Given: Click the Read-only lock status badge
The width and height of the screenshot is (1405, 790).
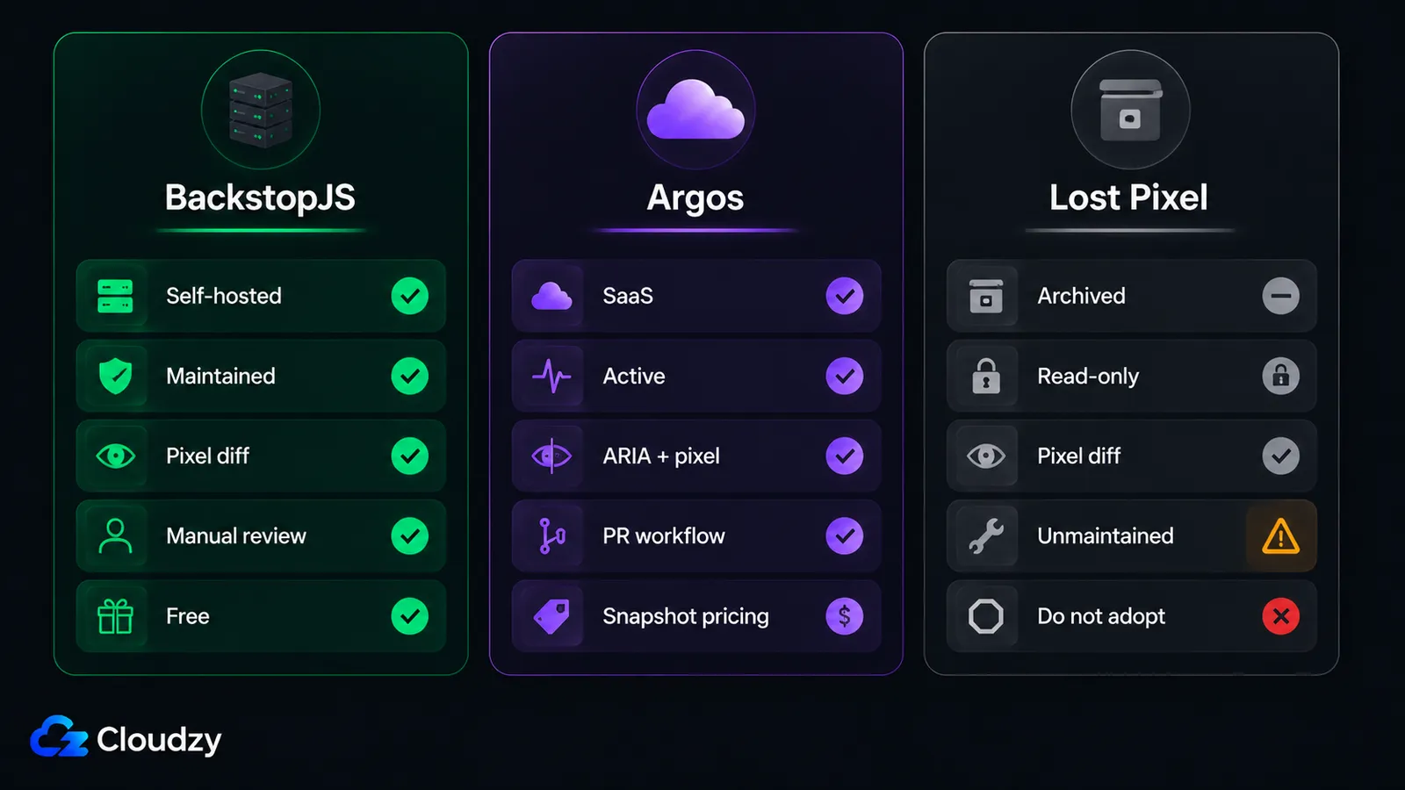Looking at the screenshot, I should pyautogui.click(x=1281, y=376).
